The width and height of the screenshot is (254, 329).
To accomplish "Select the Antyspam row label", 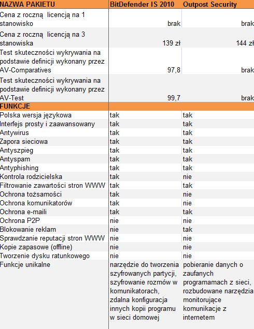I will (15, 159).
